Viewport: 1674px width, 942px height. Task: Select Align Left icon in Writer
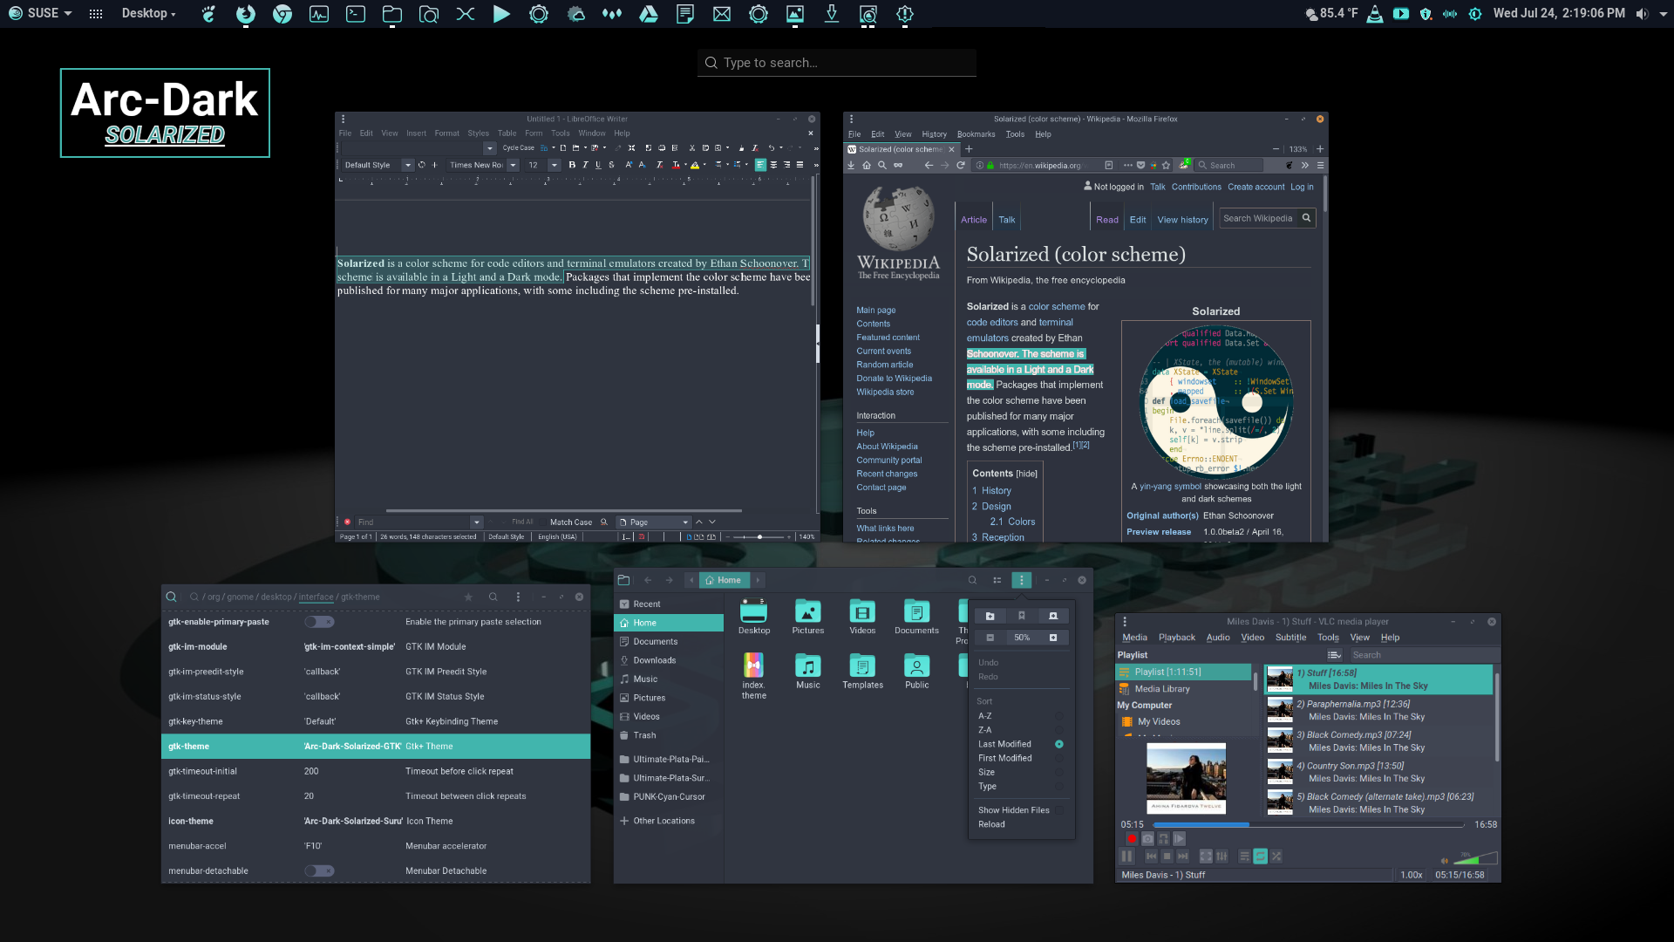point(760,165)
